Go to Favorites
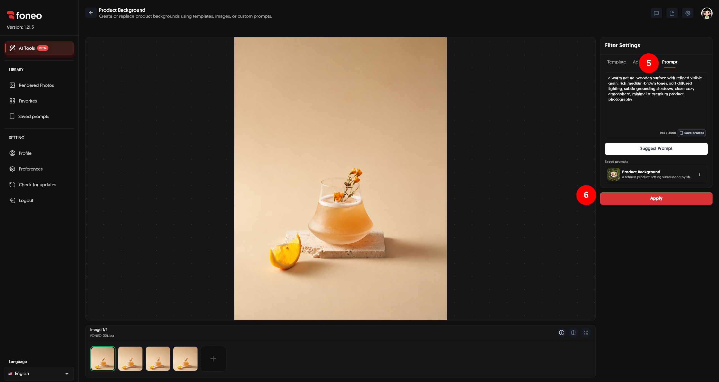Viewport: 719px width, 382px height. click(x=28, y=101)
